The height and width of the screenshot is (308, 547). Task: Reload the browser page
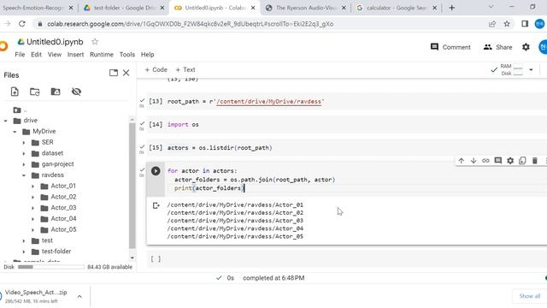coord(22,24)
